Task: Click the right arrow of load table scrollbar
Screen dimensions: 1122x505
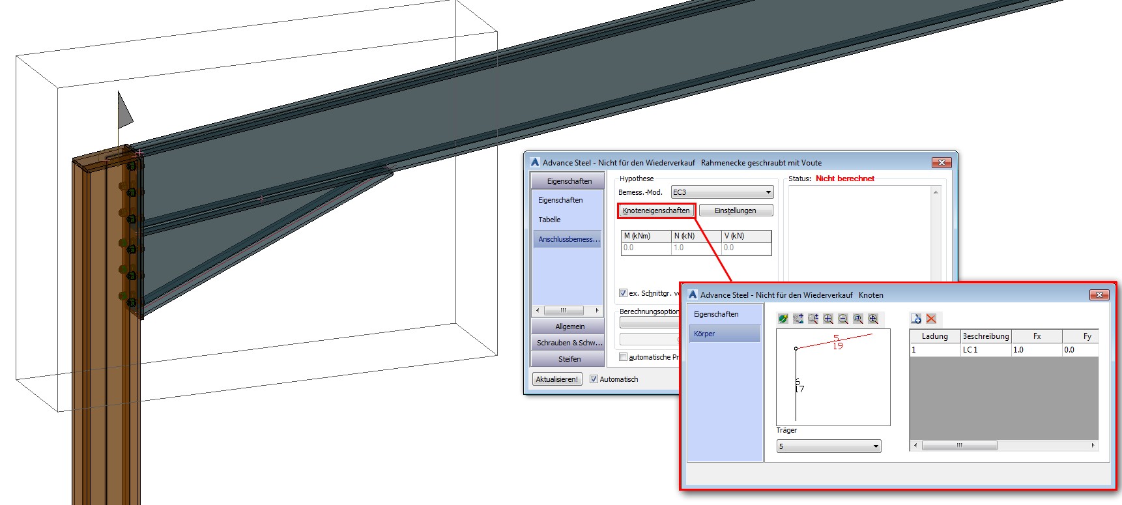Action: (x=1093, y=446)
